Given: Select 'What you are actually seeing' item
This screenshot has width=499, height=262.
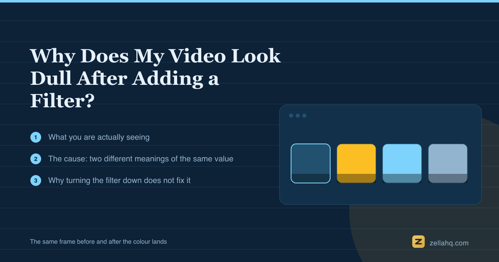Looking at the screenshot, I should (x=99, y=137).
